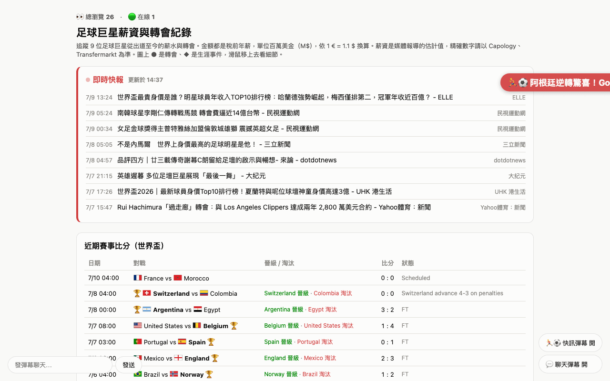The image size is (610, 381).
Task: Click the trophy icon after Norway
Action: click(x=209, y=374)
